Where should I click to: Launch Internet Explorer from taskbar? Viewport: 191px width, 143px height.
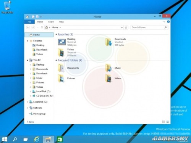[37, 139]
